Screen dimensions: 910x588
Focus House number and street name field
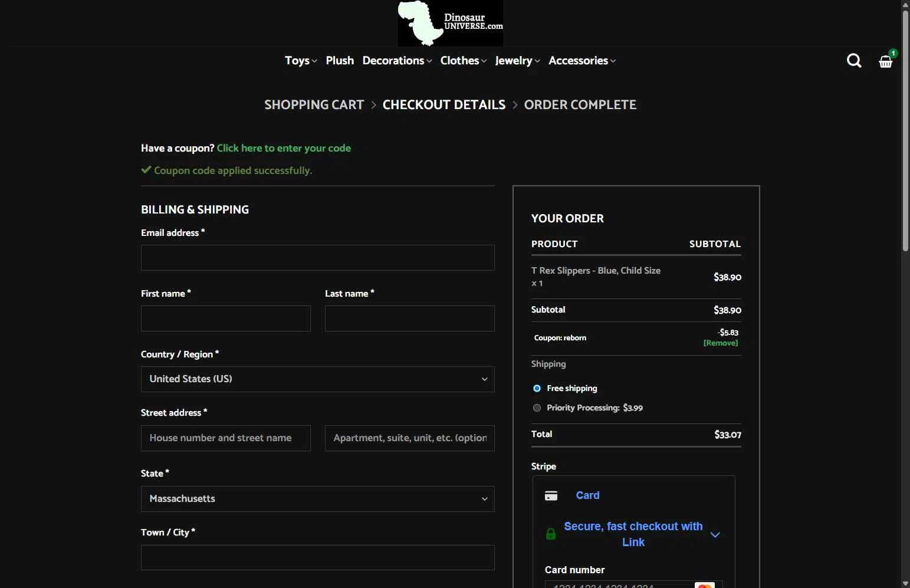click(x=226, y=438)
